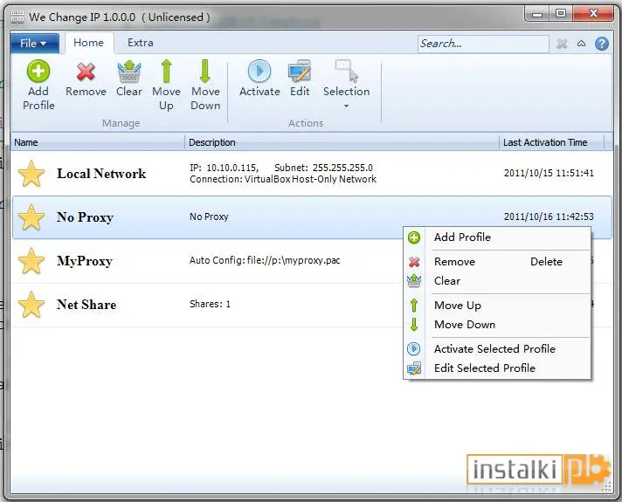Click the star icon for MyProxy
Image resolution: width=622 pixels, height=502 pixels.
point(31,261)
